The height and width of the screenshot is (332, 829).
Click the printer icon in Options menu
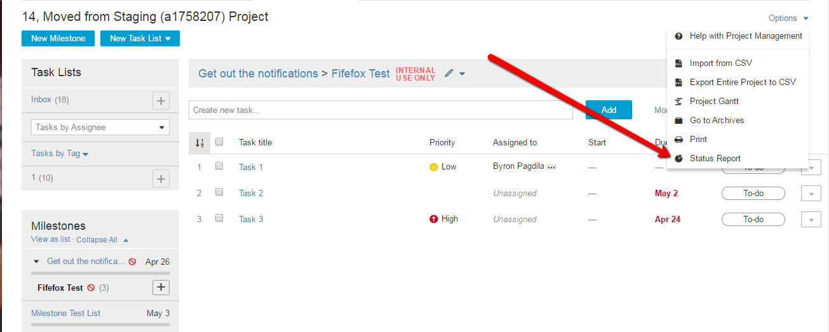[x=678, y=140]
